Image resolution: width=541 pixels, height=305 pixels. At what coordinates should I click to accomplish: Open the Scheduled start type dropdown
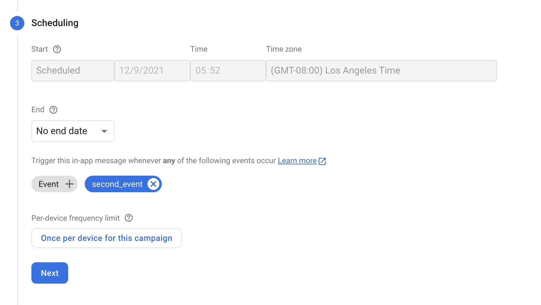coord(73,71)
